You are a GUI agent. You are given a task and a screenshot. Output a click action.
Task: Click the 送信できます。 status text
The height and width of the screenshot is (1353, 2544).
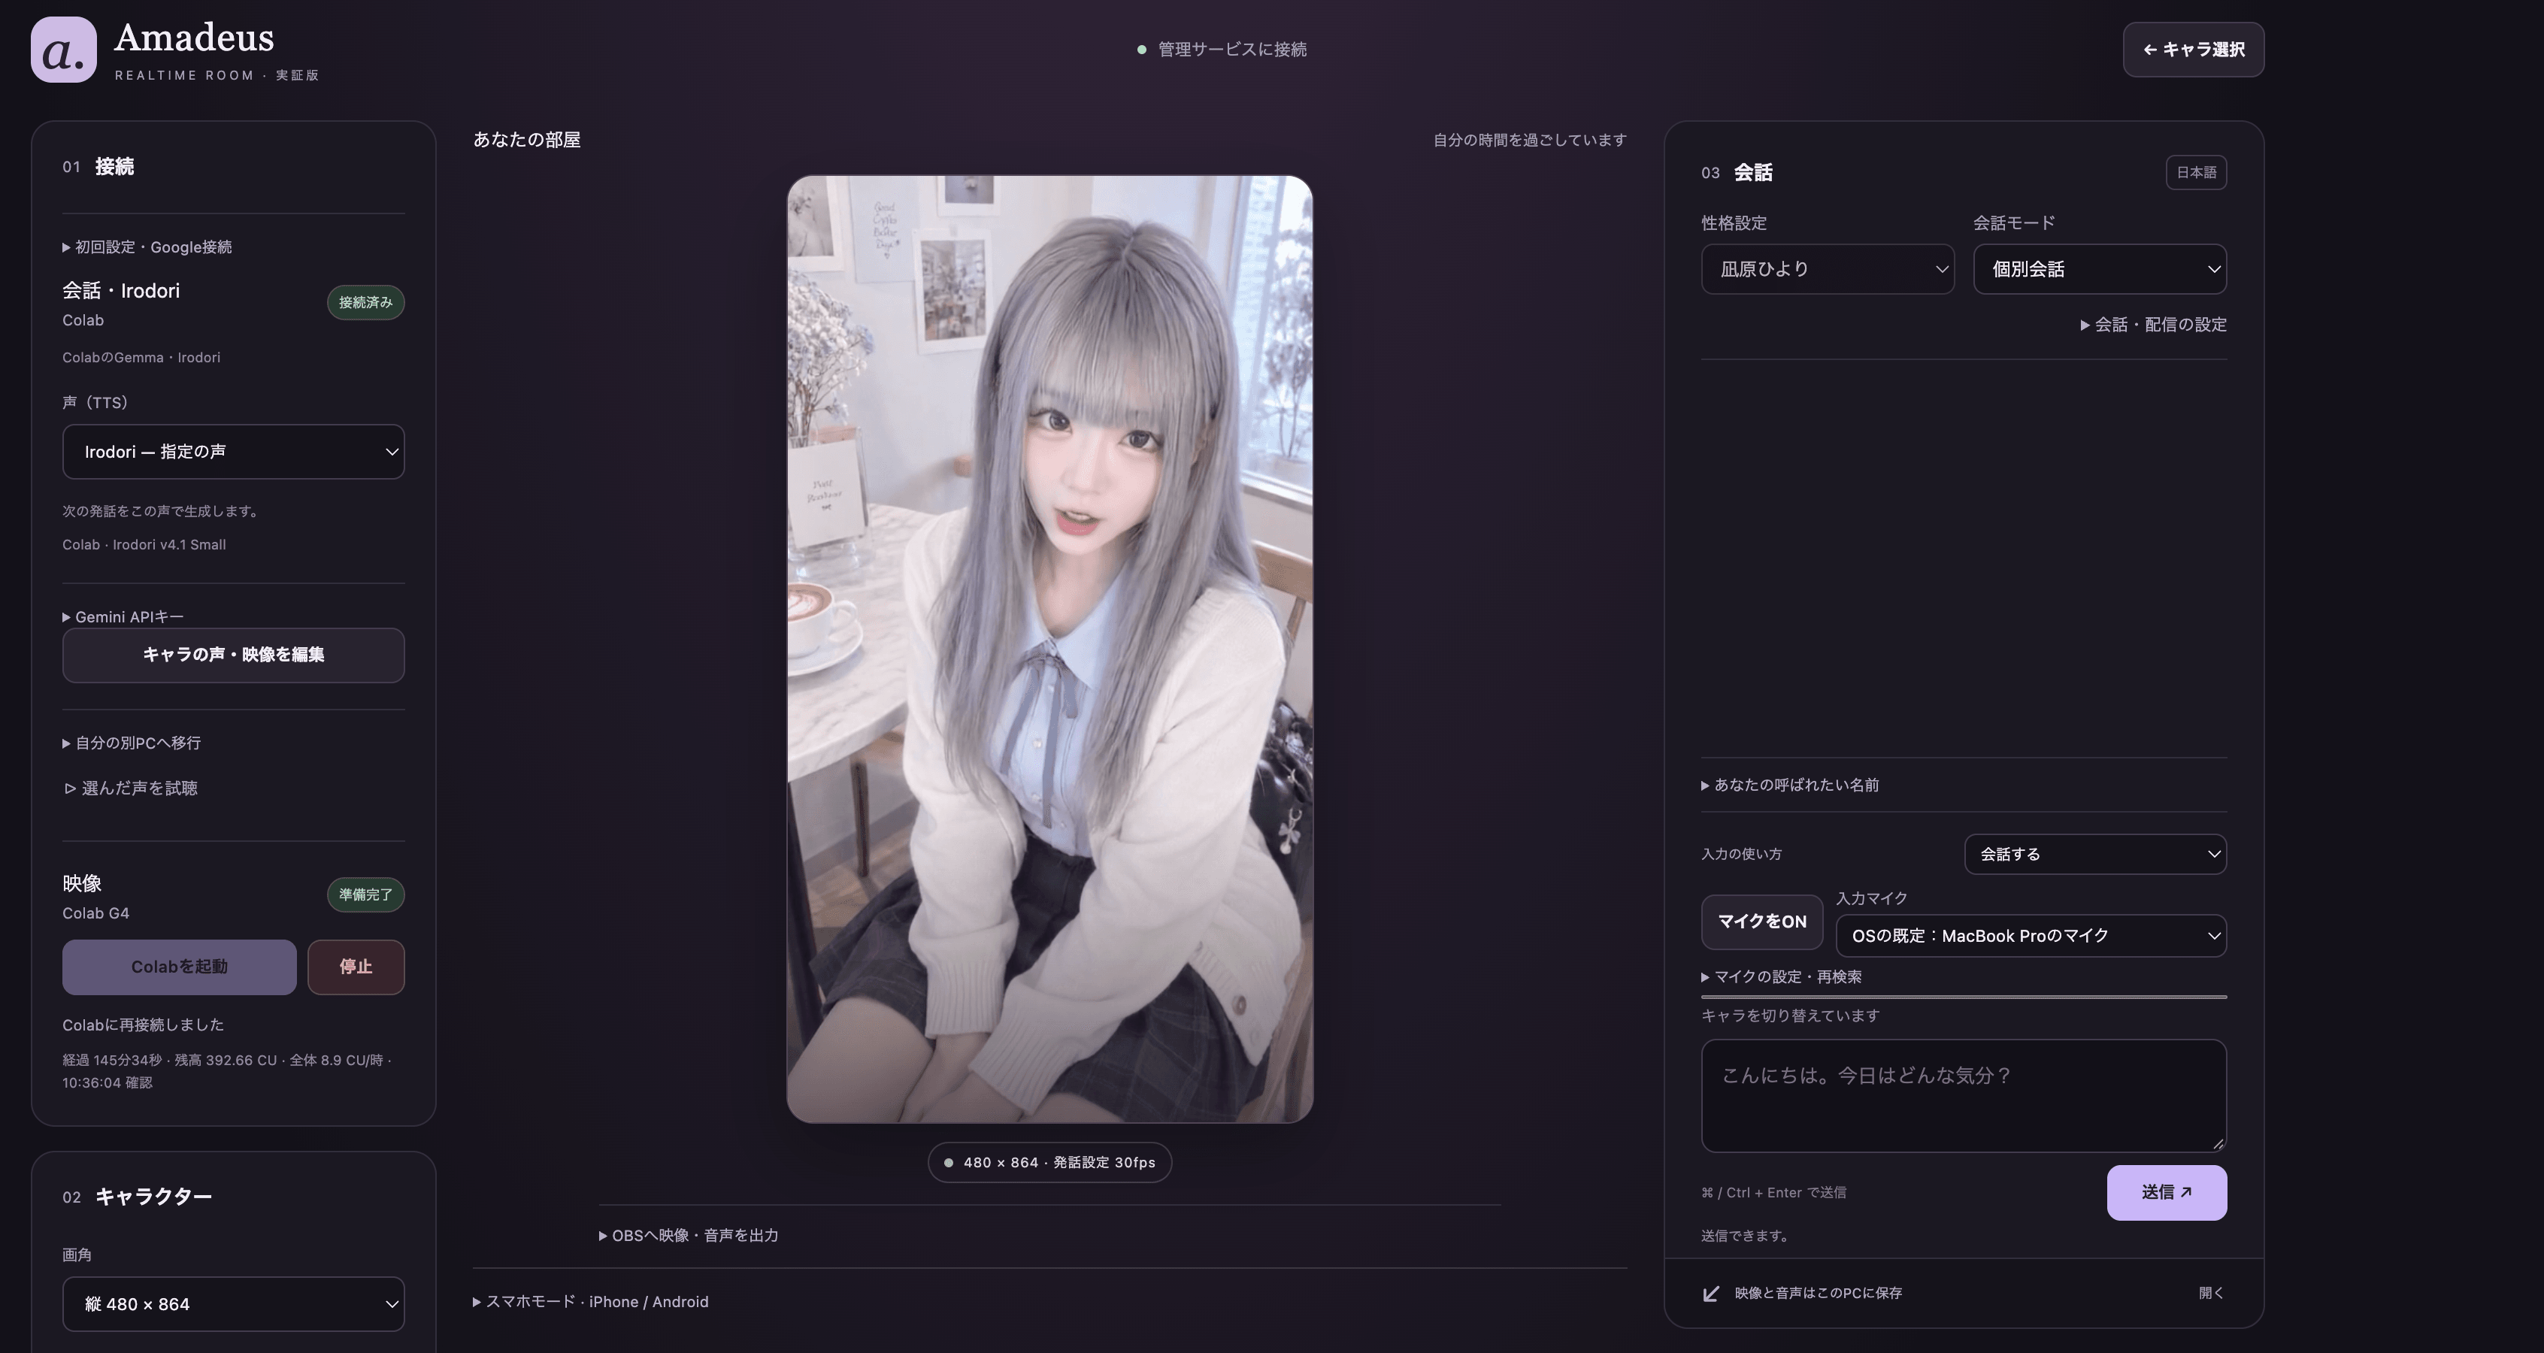1745,1236
